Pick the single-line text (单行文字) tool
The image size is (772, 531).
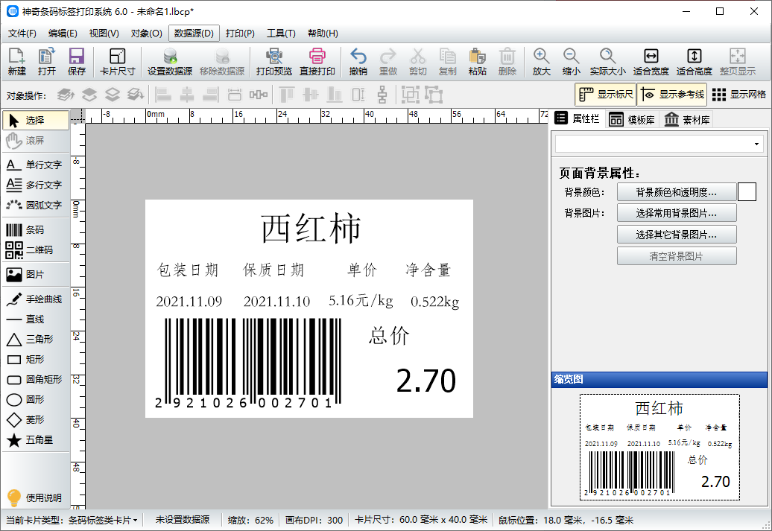pyautogui.click(x=36, y=165)
